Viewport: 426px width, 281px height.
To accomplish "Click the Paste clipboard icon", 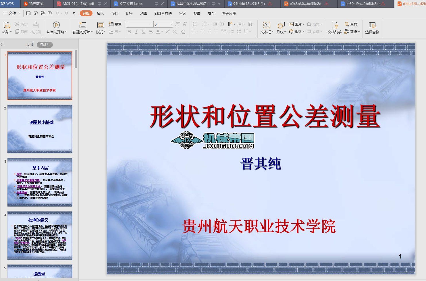I will pos(7,25).
